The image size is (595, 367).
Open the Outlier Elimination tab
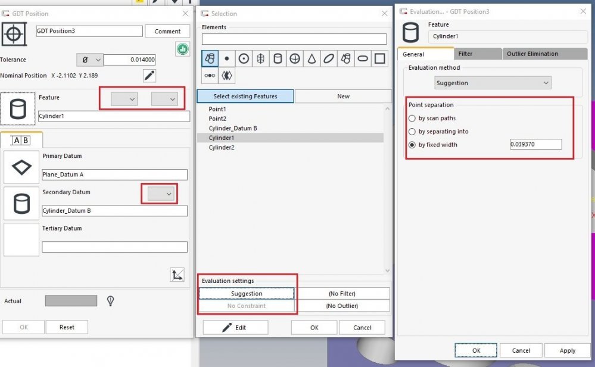[544, 54]
